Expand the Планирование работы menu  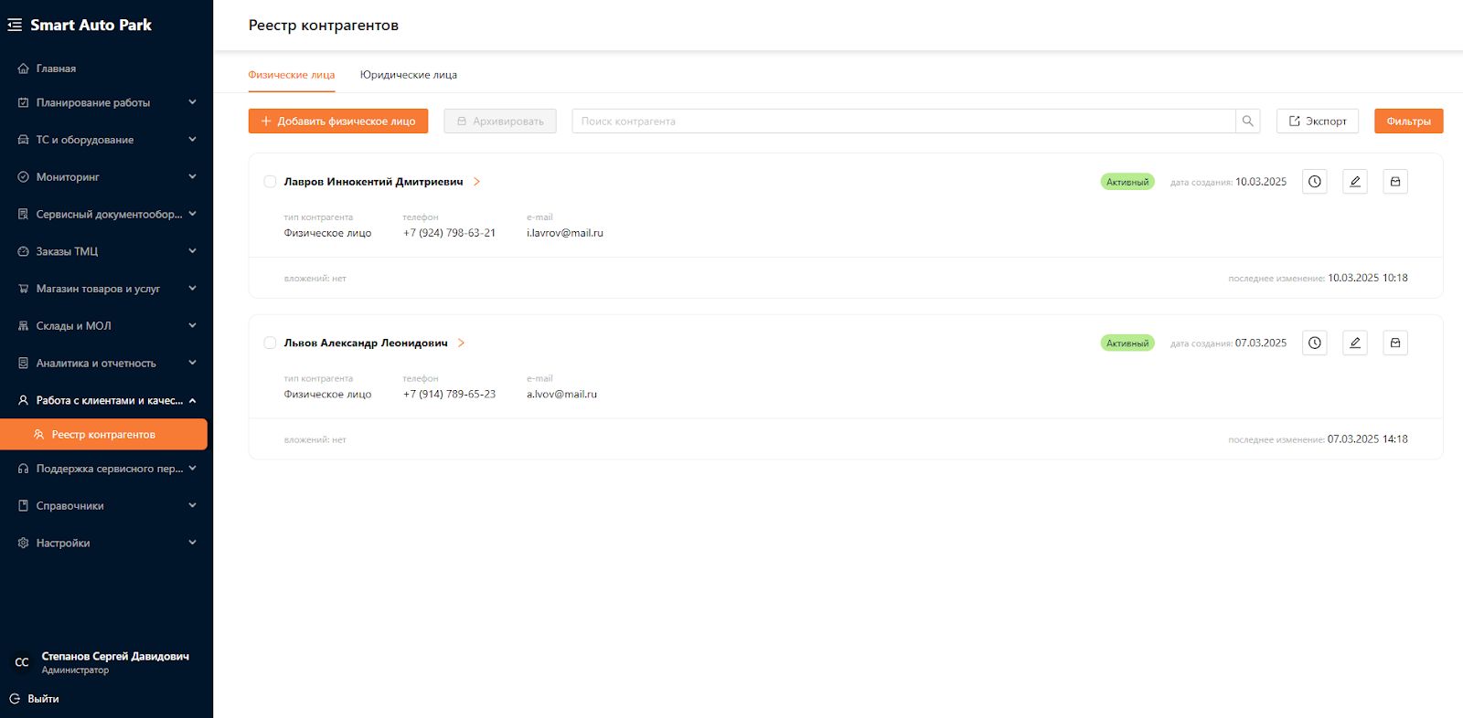(x=105, y=103)
